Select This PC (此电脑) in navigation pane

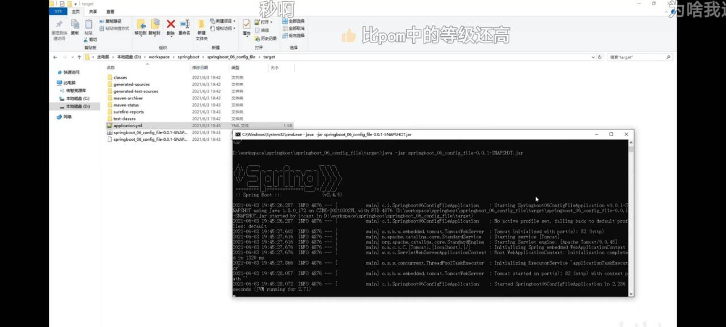coord(66,83)
